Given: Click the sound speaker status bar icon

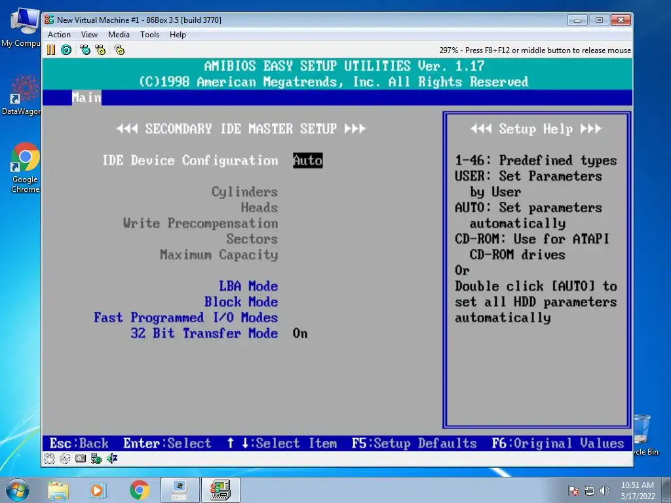Looking at the screenshot, I should (x=112, y=458).
